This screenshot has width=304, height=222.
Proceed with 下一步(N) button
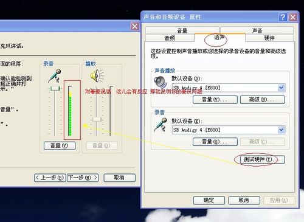pyautogui.click(x=83, y=178)
